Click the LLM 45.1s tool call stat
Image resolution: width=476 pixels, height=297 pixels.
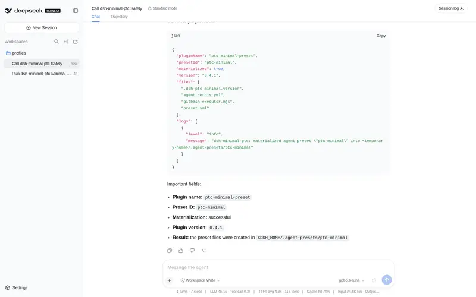[230, 292]
